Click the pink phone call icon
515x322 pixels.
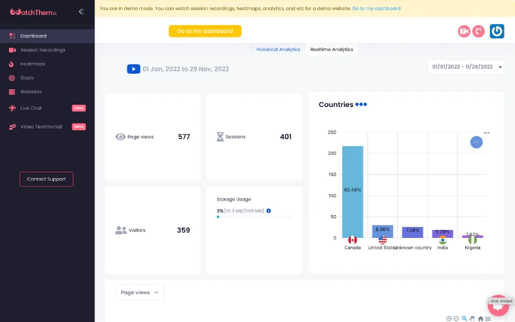(x=478, y=31)
